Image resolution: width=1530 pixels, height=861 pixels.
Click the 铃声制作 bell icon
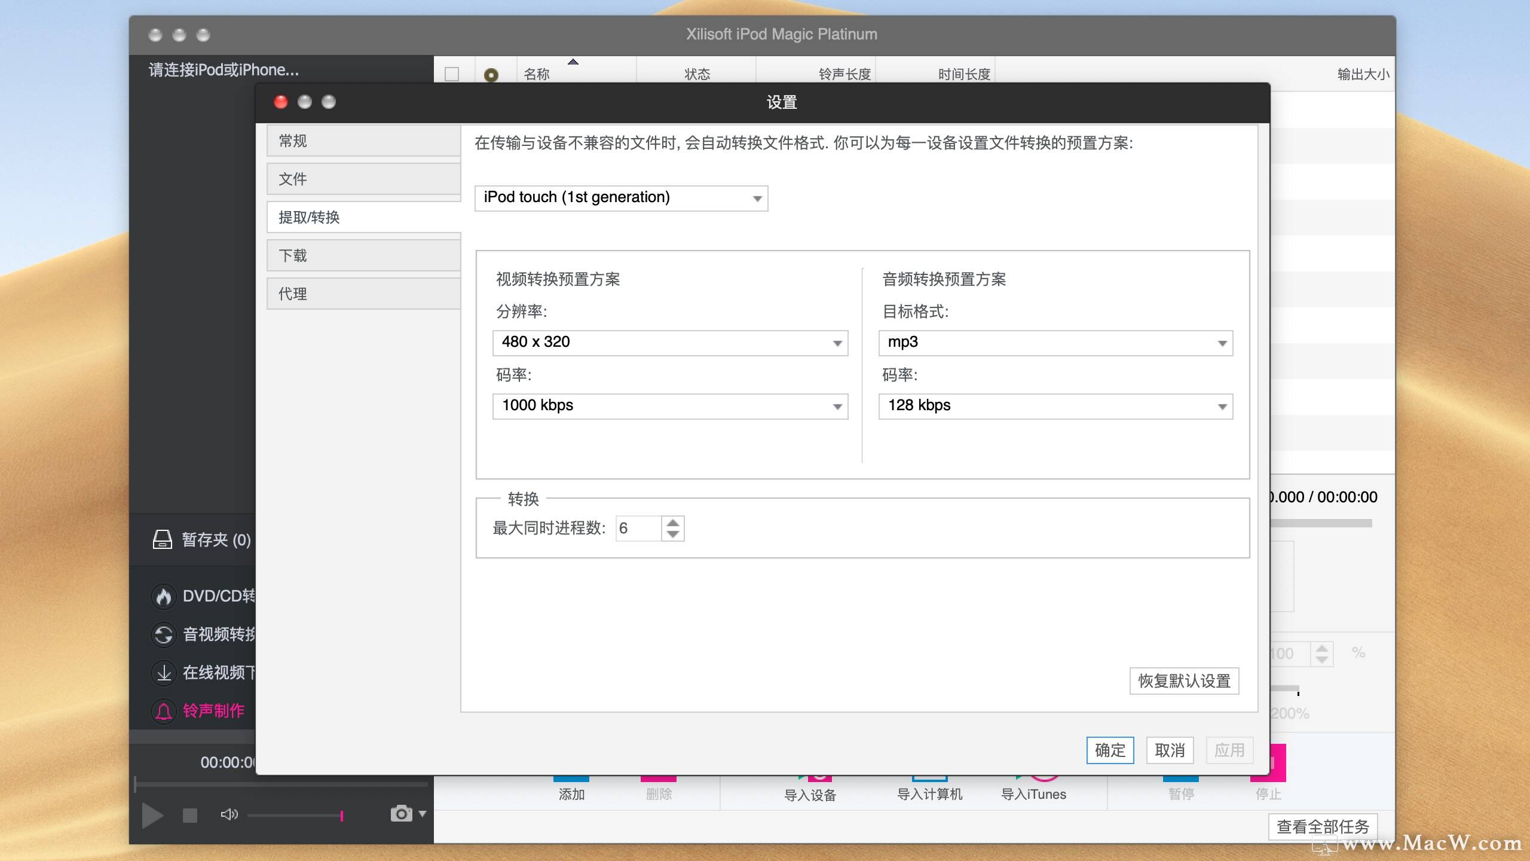point(163,711)
